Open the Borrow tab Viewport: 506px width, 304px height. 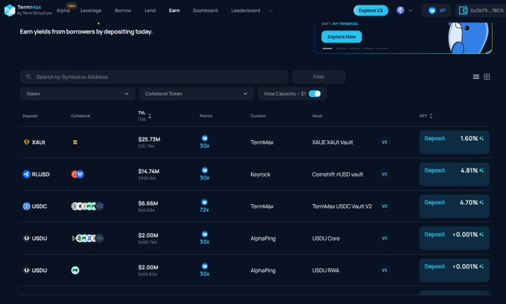pyautogui.click(x=123, y=10)
